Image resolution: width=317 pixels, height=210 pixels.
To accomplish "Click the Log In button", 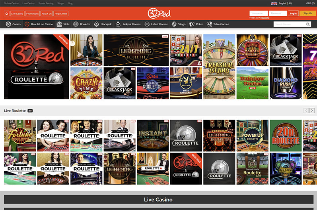I will pos(293,13).
